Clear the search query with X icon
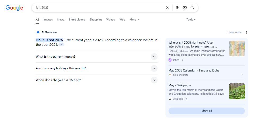This screenshot has height=121, width=254. coord(168,8)
